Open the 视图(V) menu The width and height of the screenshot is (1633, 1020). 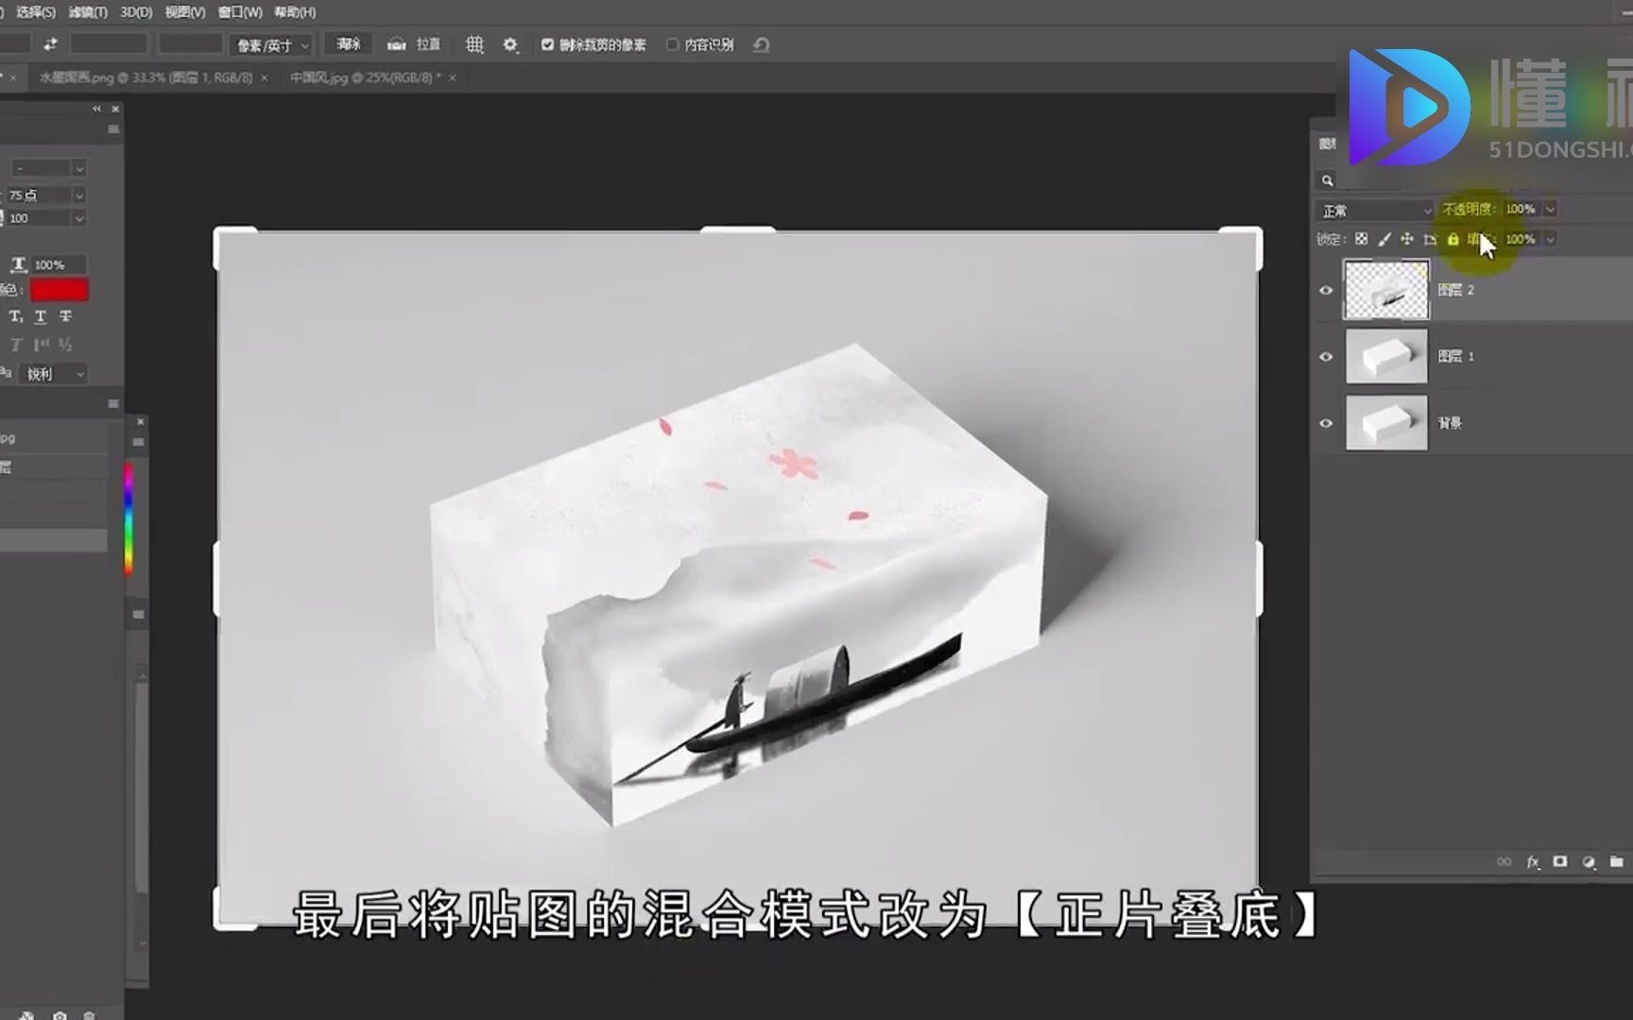[185, 12]
